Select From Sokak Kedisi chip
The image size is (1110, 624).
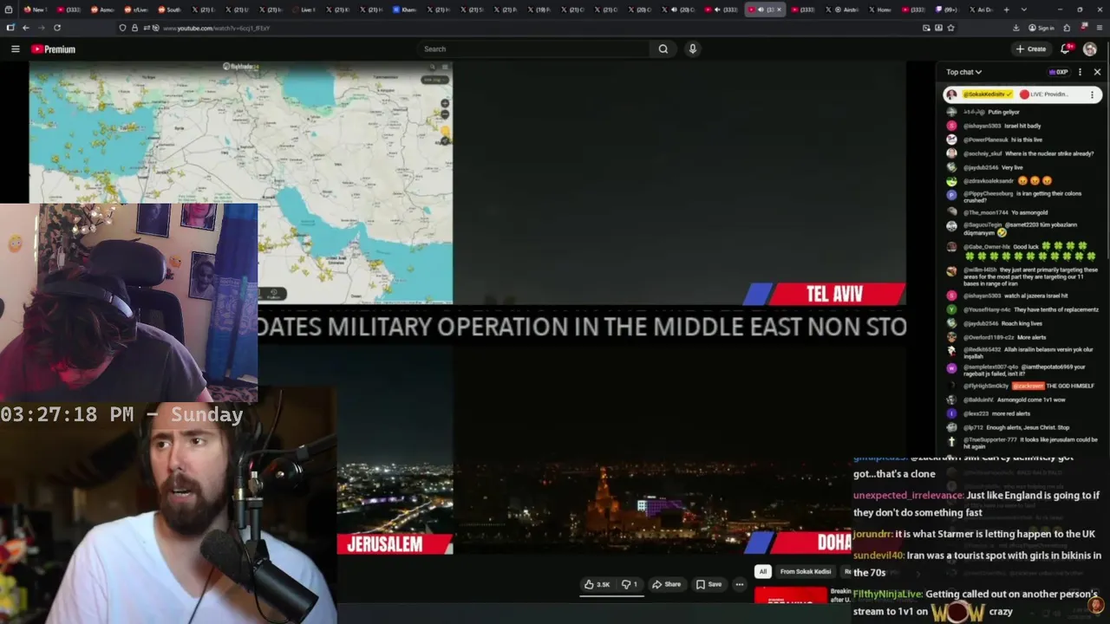[806, 571]
